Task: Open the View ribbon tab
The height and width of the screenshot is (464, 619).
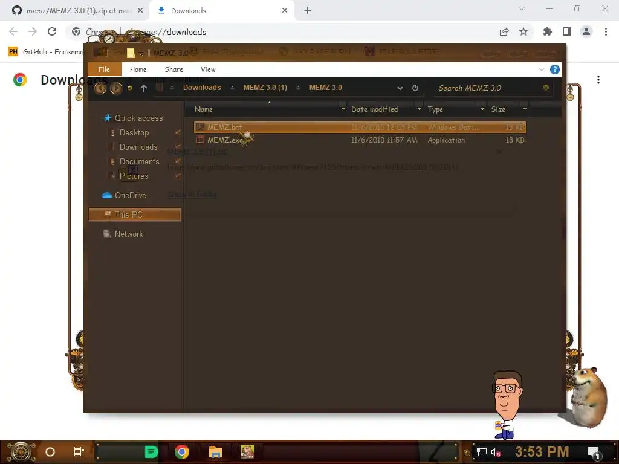Action: (208, 69)
